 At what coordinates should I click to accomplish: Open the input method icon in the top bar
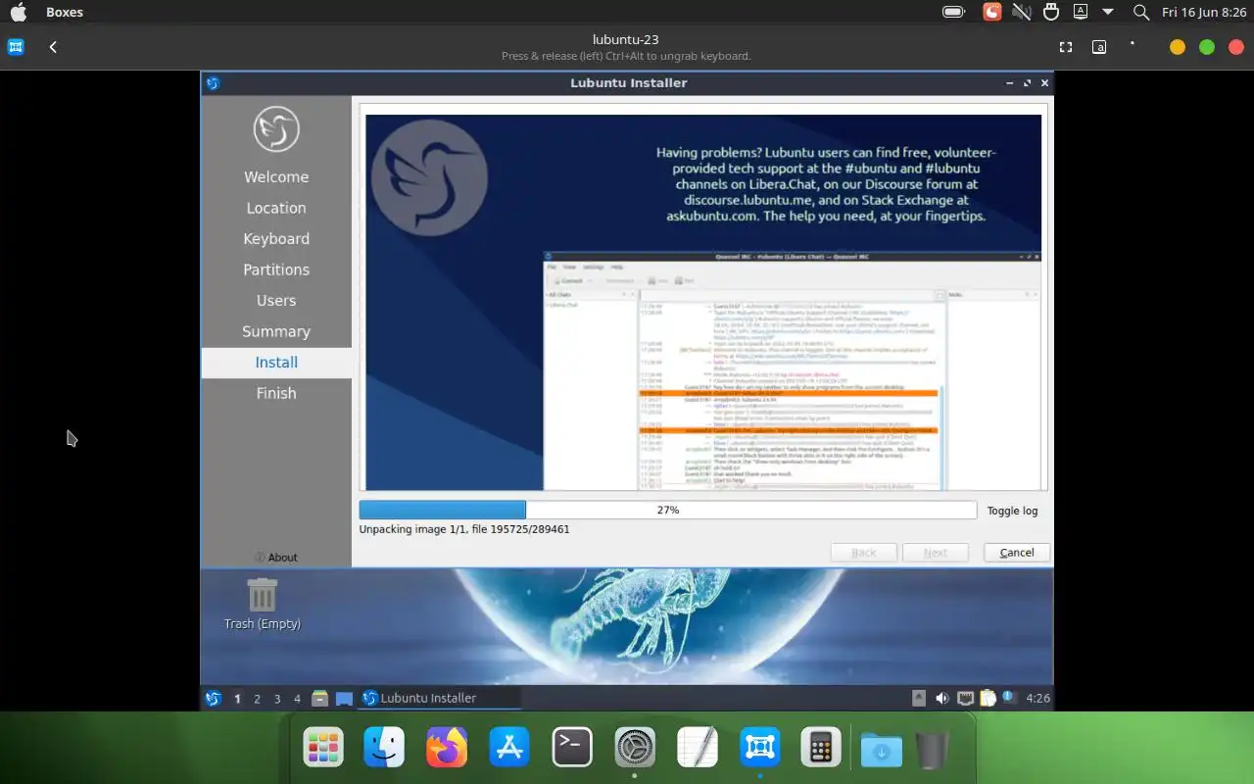point(1081,12)
